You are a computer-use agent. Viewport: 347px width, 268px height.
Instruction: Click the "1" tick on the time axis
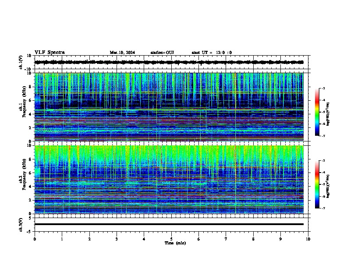62,239
